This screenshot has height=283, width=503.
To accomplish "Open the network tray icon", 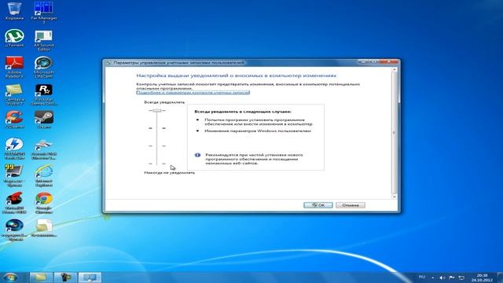I will pos(461,277).
